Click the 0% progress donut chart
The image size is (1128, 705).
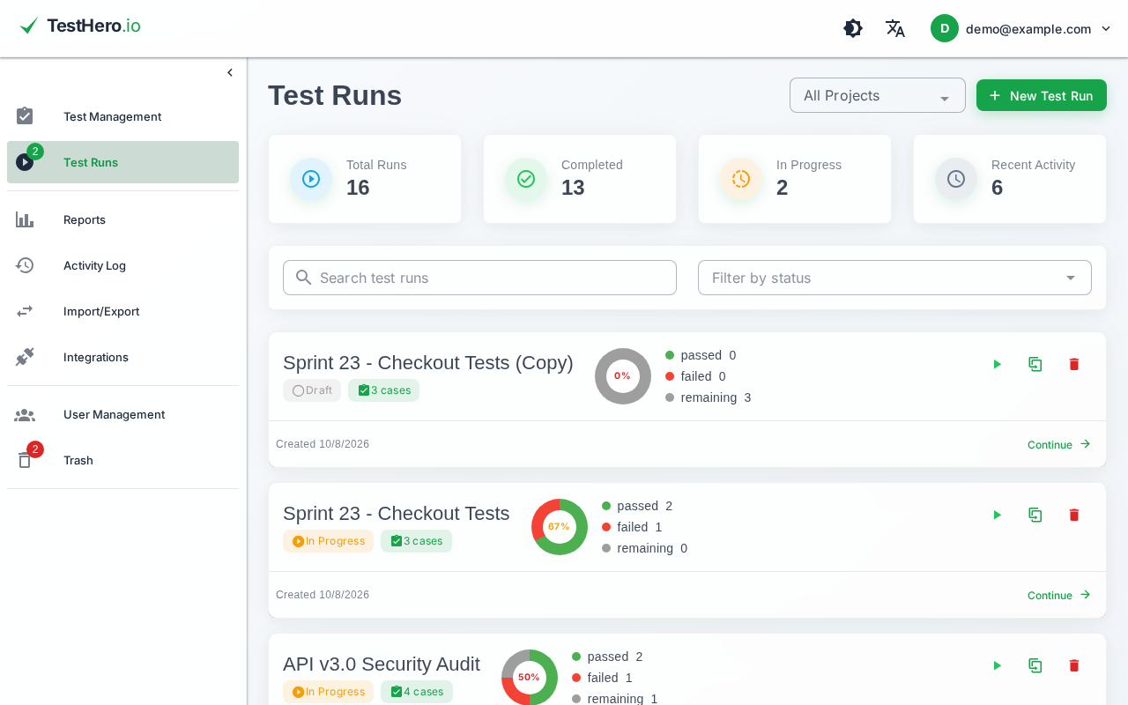pos(623,376)
